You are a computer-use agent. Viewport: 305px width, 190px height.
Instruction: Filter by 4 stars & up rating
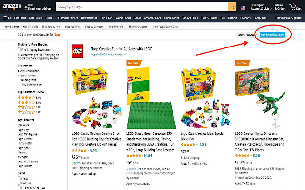[26, 96]
